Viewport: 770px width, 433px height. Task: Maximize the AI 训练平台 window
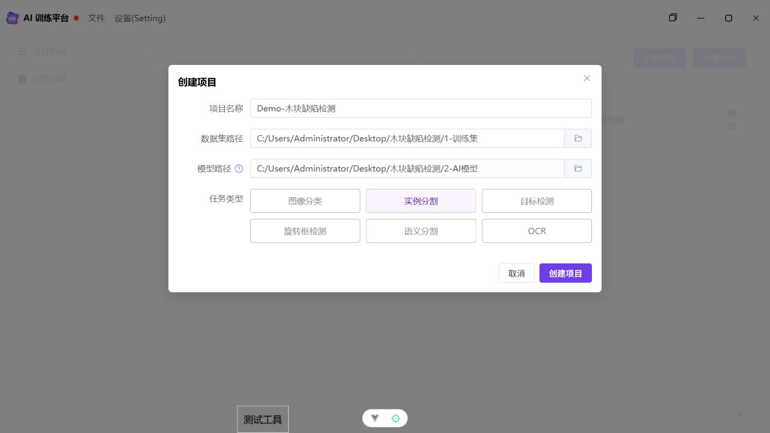coord(728,18)
